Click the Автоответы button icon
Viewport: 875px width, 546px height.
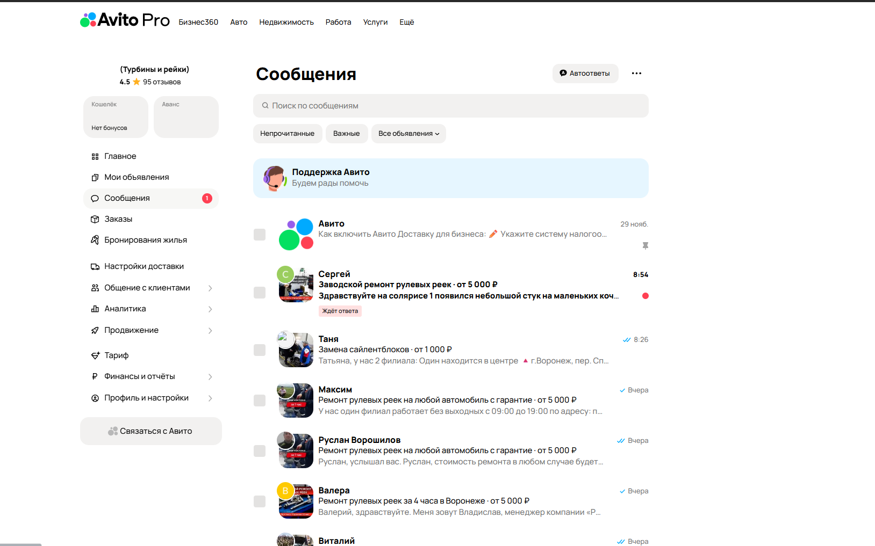pyautogui.click(x=563, y=73)
